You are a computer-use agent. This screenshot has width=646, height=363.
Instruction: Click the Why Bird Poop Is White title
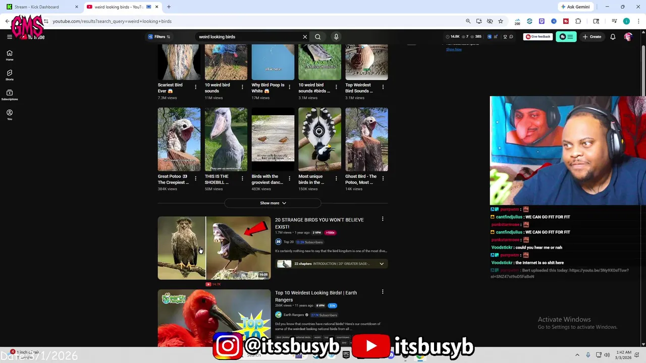[268, 88]
